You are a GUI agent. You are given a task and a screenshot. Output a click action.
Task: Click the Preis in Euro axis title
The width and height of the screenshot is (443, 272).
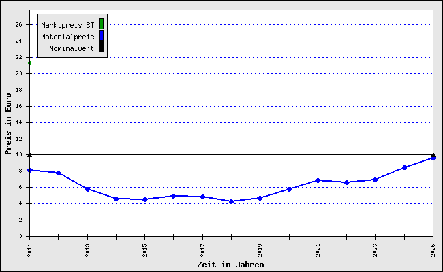coord(8,124)
